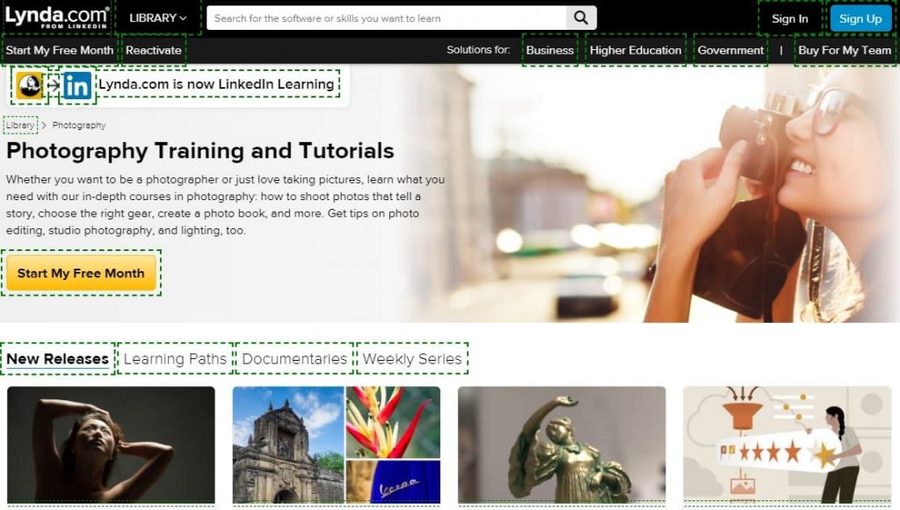Image resolution: width=900 pixels, height=510 pixels.
Task: Click the Sign Up button
Action: [x=860, y=18]
